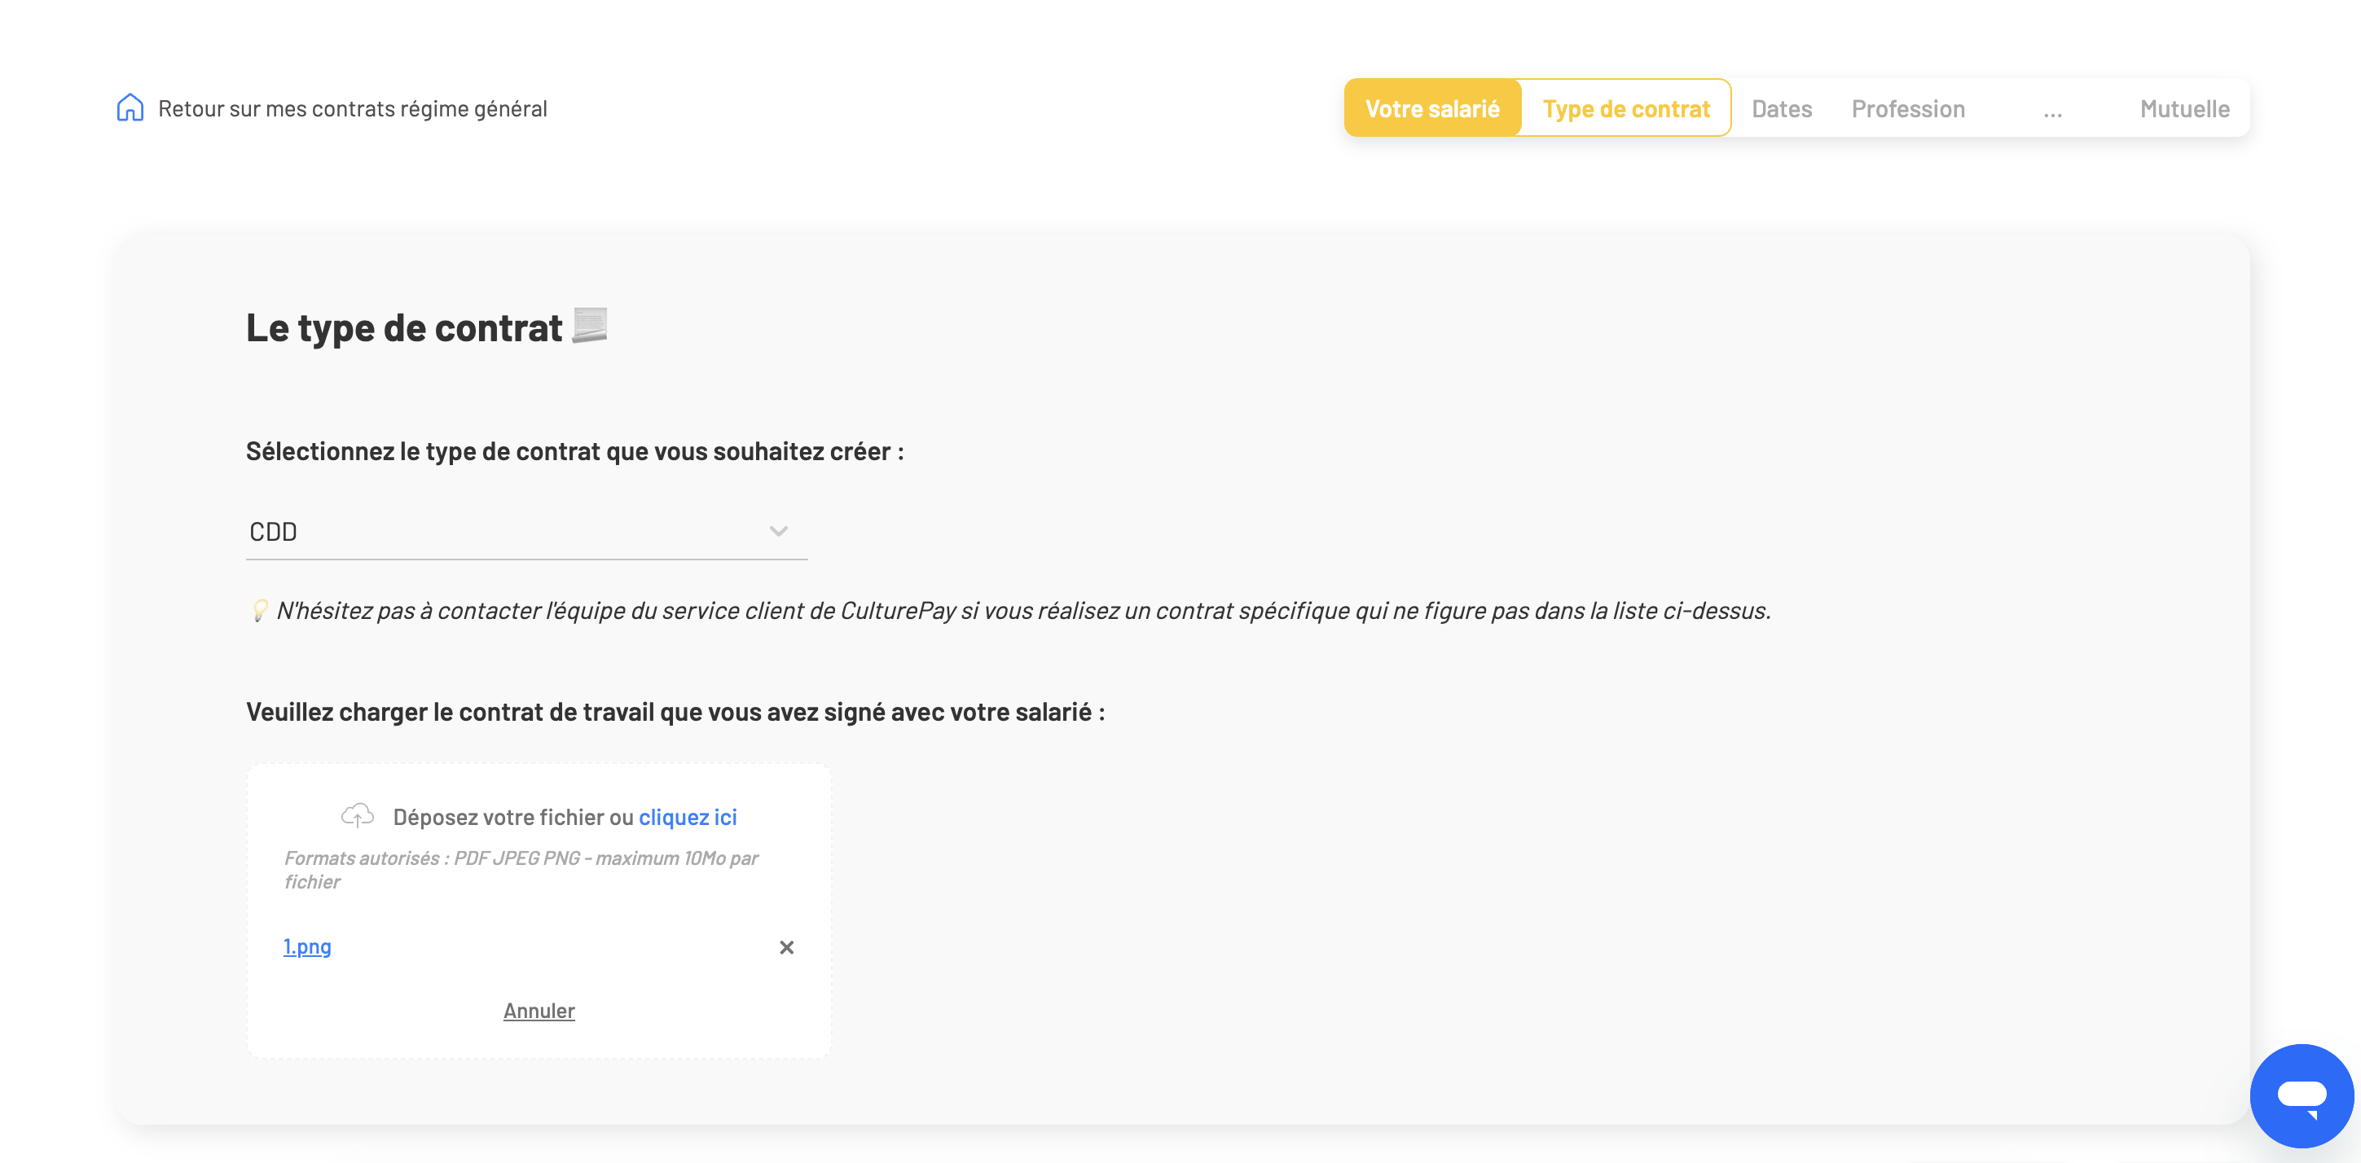Jump to the Mutuelle step
Image resolution: width=2361 pixels, height=1163 pixels.
coord(2184,108)
